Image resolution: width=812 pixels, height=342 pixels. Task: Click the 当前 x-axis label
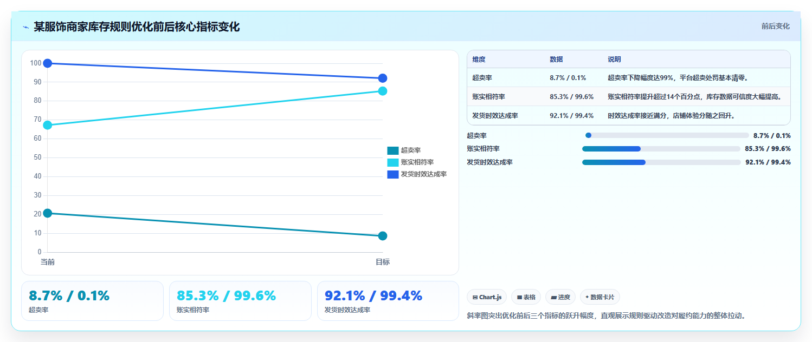click(x=48, y=262)
